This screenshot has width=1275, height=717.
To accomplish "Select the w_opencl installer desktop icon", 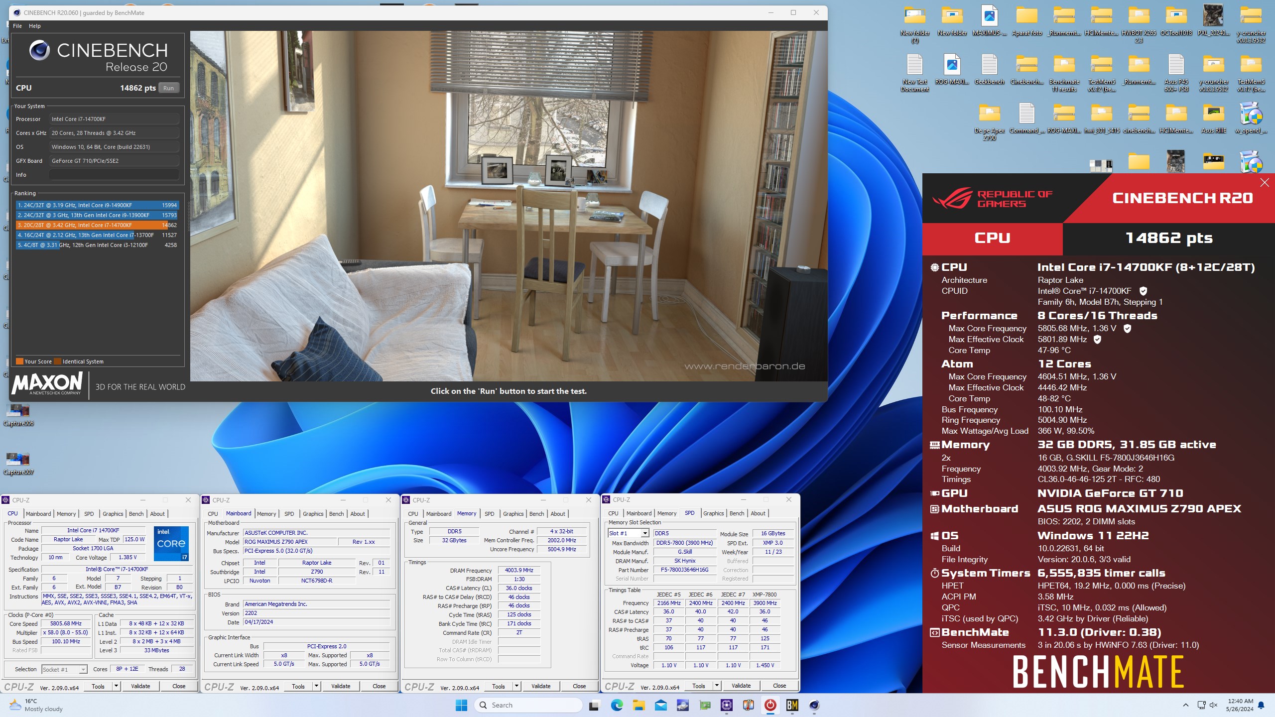I will 1251,119.
